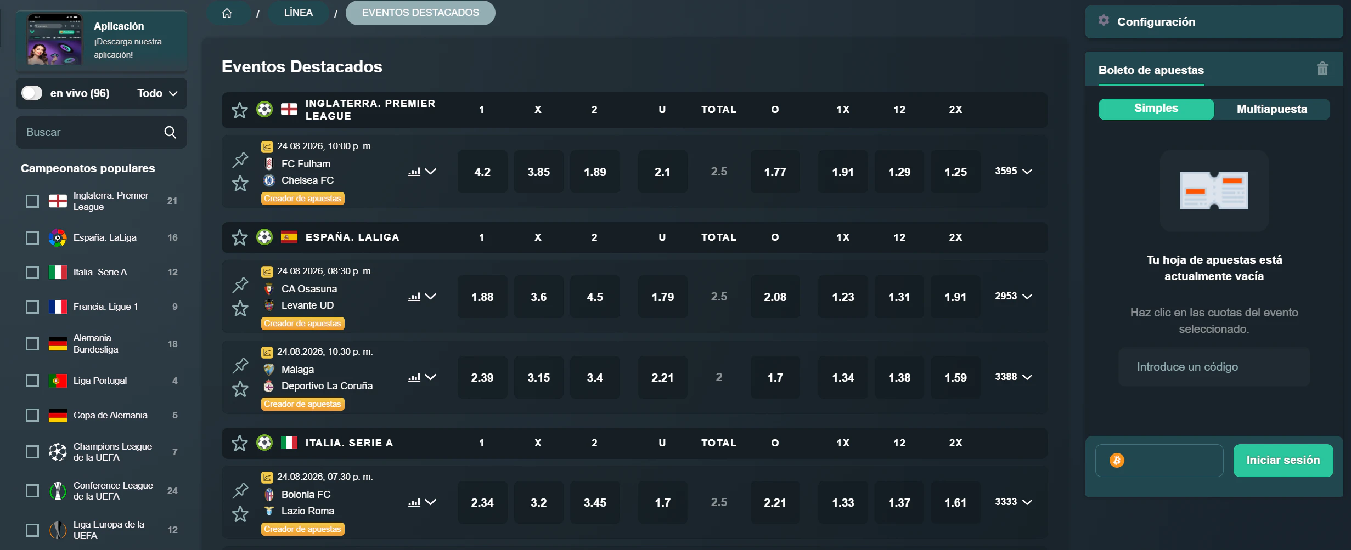Bet over 2.21 on Bolonia vs Lazio
Image resolution: width=1351 pixels, height=550 pixels.
click(x=775, y=502)
